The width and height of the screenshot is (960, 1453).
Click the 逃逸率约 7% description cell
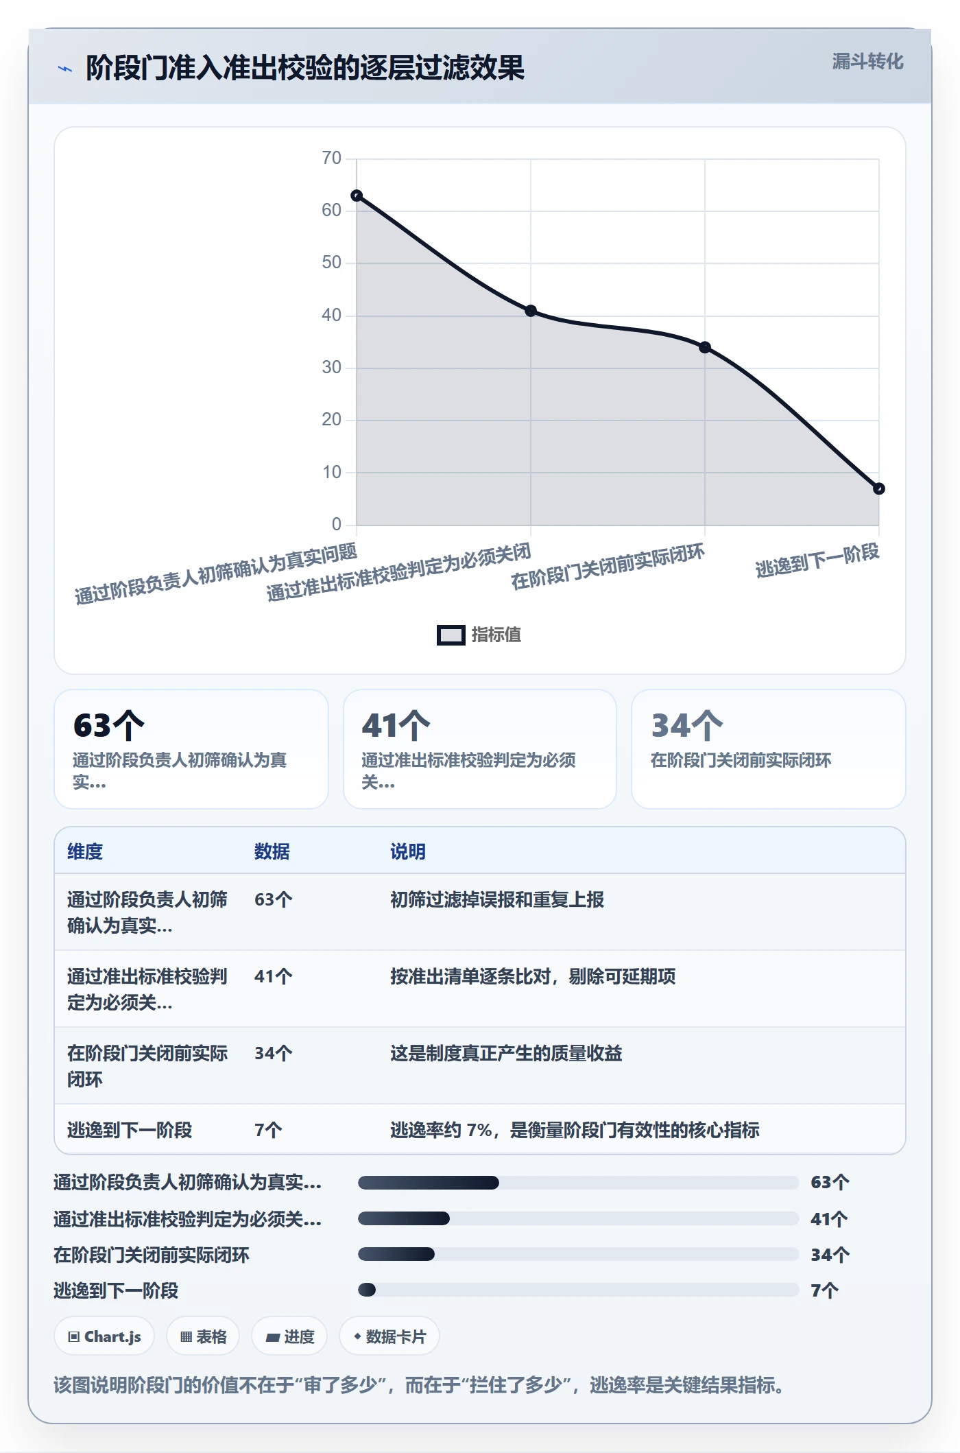click(x=575, y=1130)
